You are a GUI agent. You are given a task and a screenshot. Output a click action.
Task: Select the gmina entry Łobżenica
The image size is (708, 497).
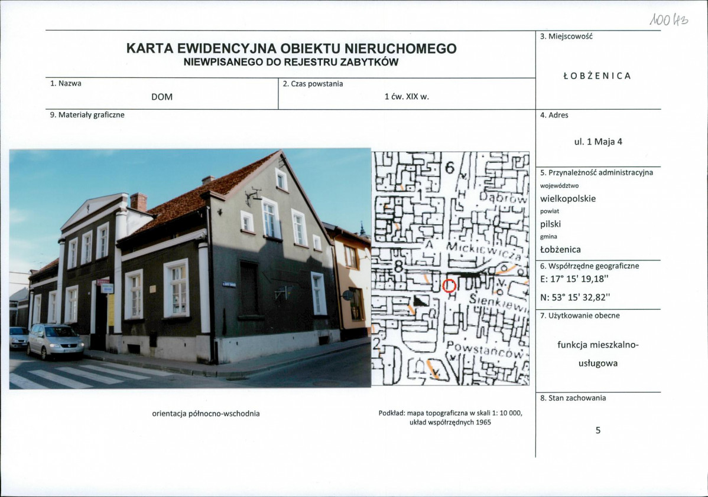pos(560,250)
